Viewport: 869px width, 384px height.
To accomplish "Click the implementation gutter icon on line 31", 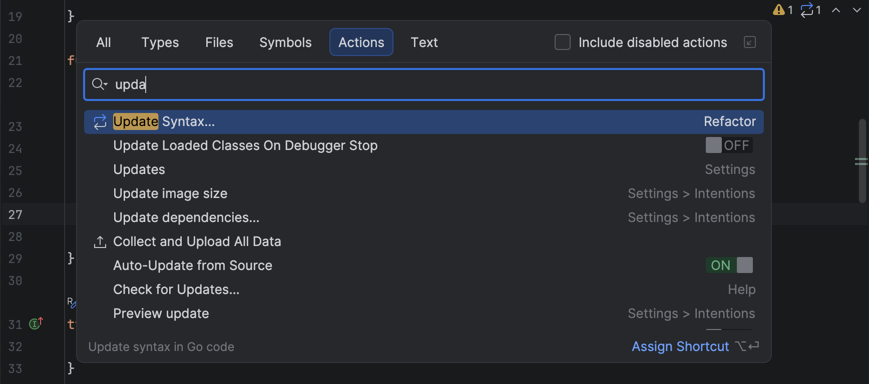I will 36,323.
